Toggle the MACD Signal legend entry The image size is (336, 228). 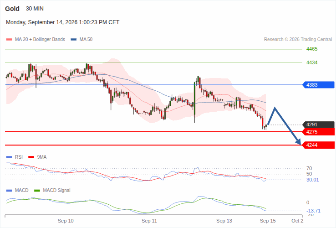pos(52,191)
